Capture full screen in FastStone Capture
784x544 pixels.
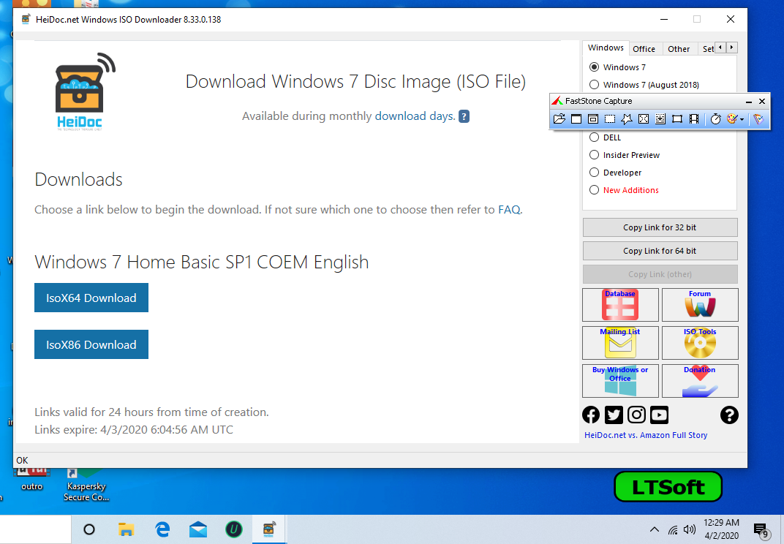(x=644, y=119)
